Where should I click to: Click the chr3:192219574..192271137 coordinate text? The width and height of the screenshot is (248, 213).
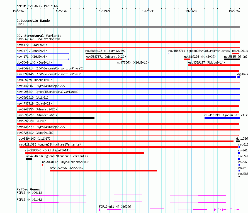point(38,6)
